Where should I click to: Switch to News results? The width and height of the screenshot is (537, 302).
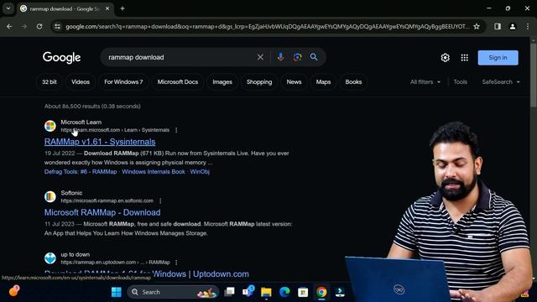pyautogui.click(x=294, y=82)
